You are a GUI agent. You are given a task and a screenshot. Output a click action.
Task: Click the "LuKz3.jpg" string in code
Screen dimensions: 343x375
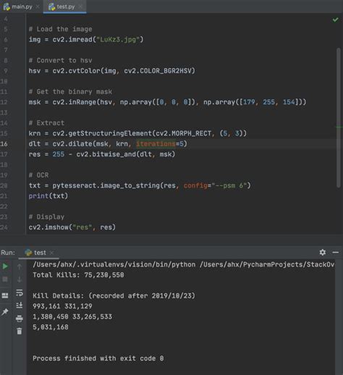118,39
